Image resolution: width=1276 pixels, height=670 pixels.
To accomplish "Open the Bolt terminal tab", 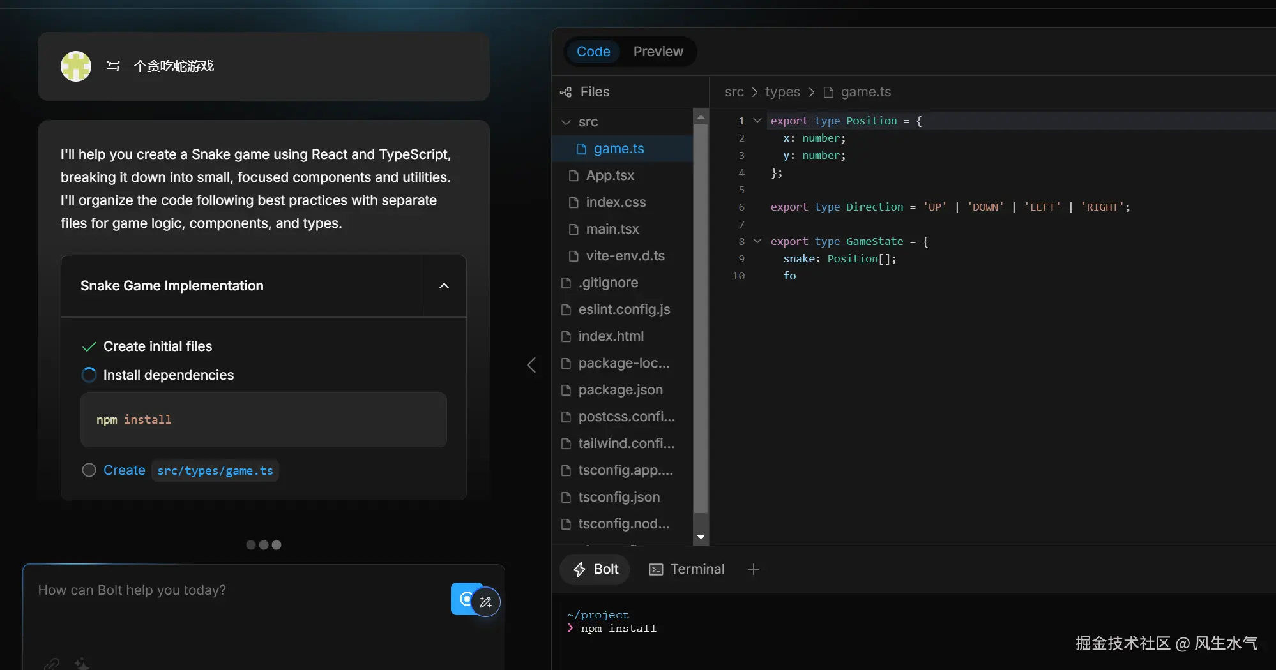I will pyautogui.click(x=595, y=569).
